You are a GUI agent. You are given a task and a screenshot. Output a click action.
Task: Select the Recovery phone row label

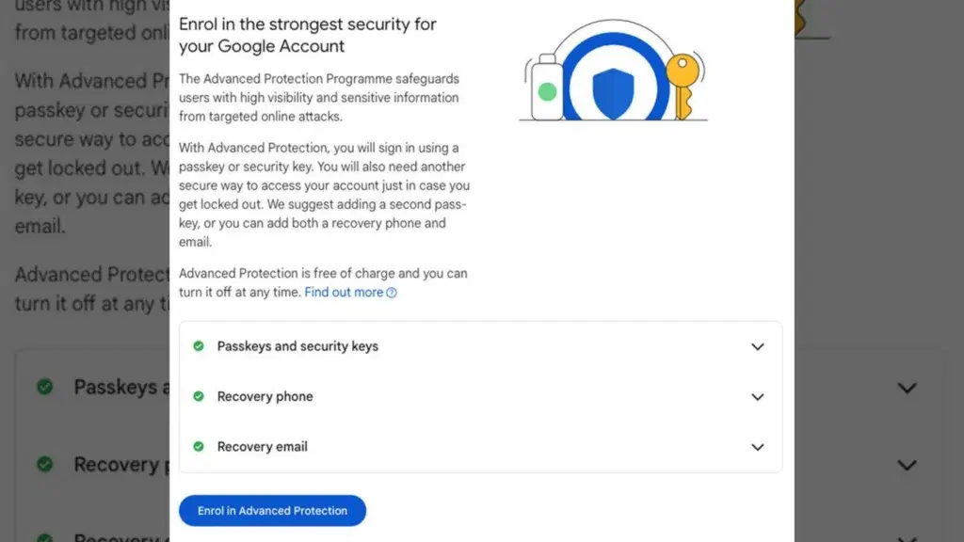tap(265, 397)
